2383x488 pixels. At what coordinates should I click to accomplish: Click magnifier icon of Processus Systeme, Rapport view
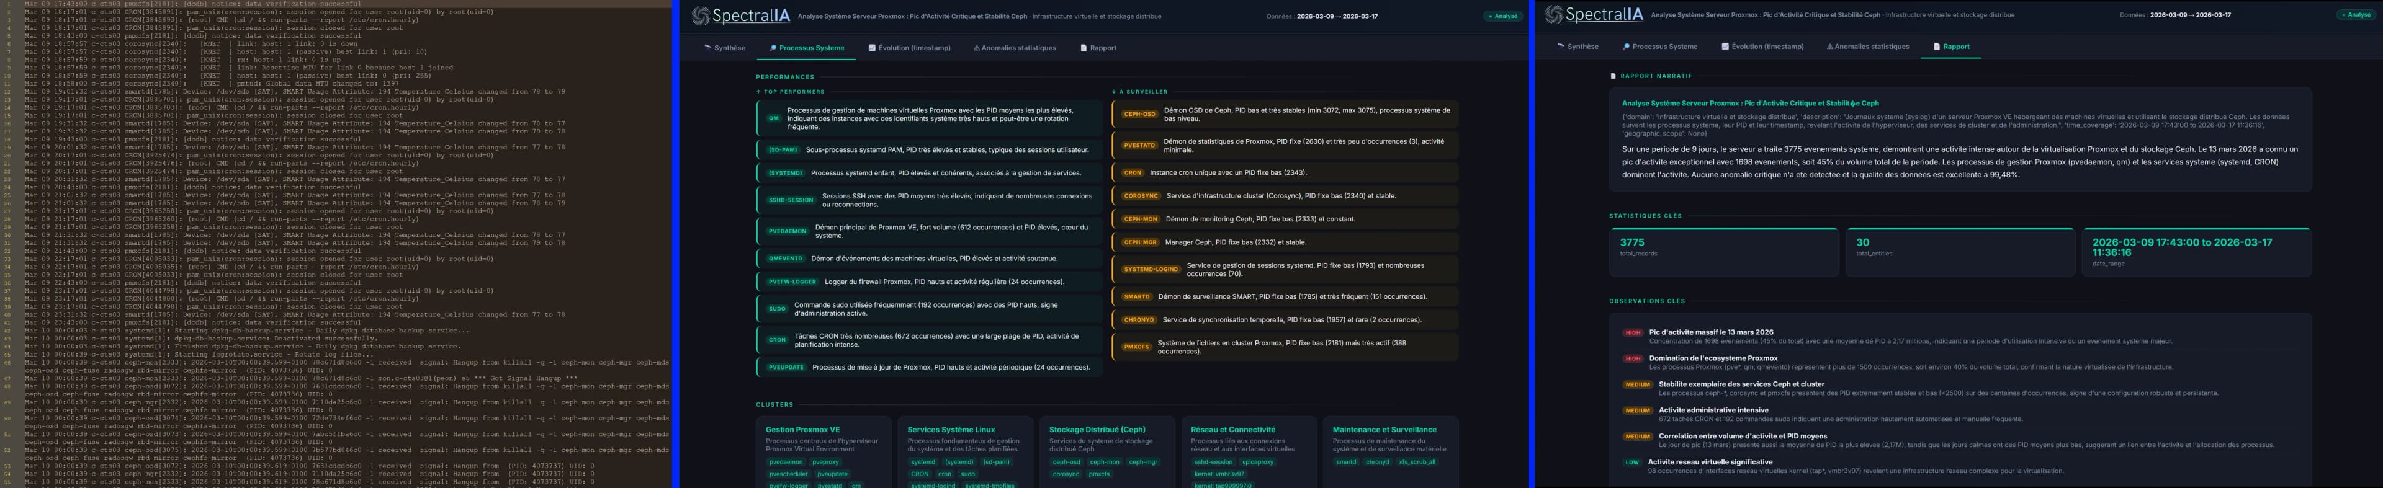point(1627,47)
